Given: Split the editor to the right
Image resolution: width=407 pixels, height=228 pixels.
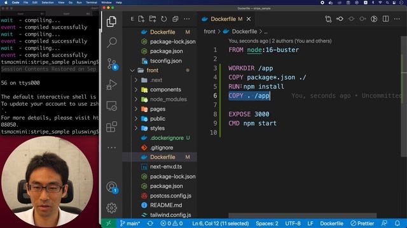Looking at the screenshot, I should click(386, 19).
